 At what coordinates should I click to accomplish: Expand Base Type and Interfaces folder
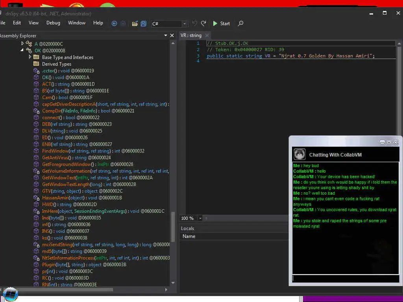tap(30, 57)
